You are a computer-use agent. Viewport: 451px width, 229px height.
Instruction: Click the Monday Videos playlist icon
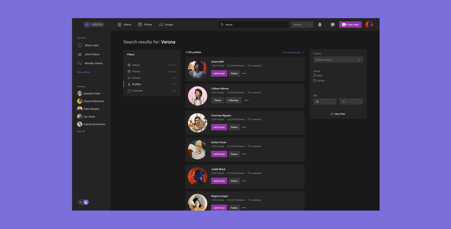click(x=80, y=63)
